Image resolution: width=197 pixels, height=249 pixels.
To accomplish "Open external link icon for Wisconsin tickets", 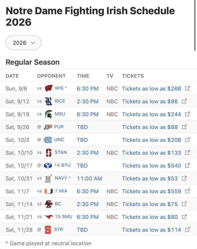I will click(187, 88).
